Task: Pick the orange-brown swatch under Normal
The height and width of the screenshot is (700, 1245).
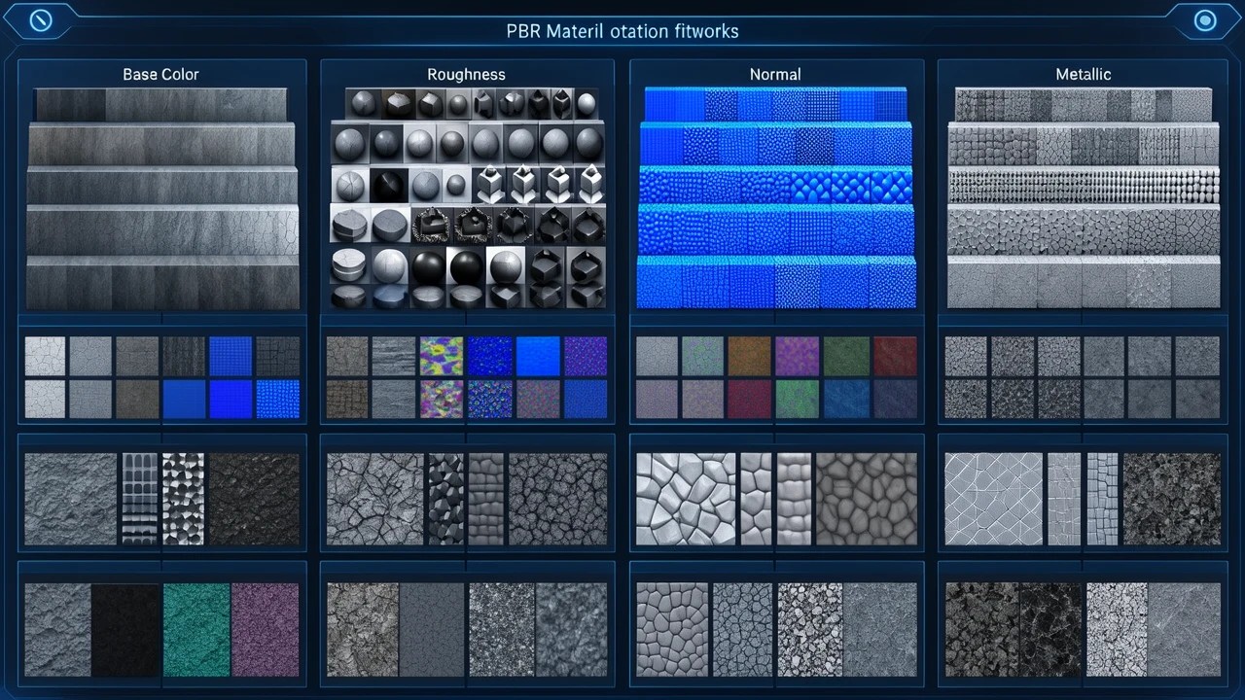Action: point(749,357)
